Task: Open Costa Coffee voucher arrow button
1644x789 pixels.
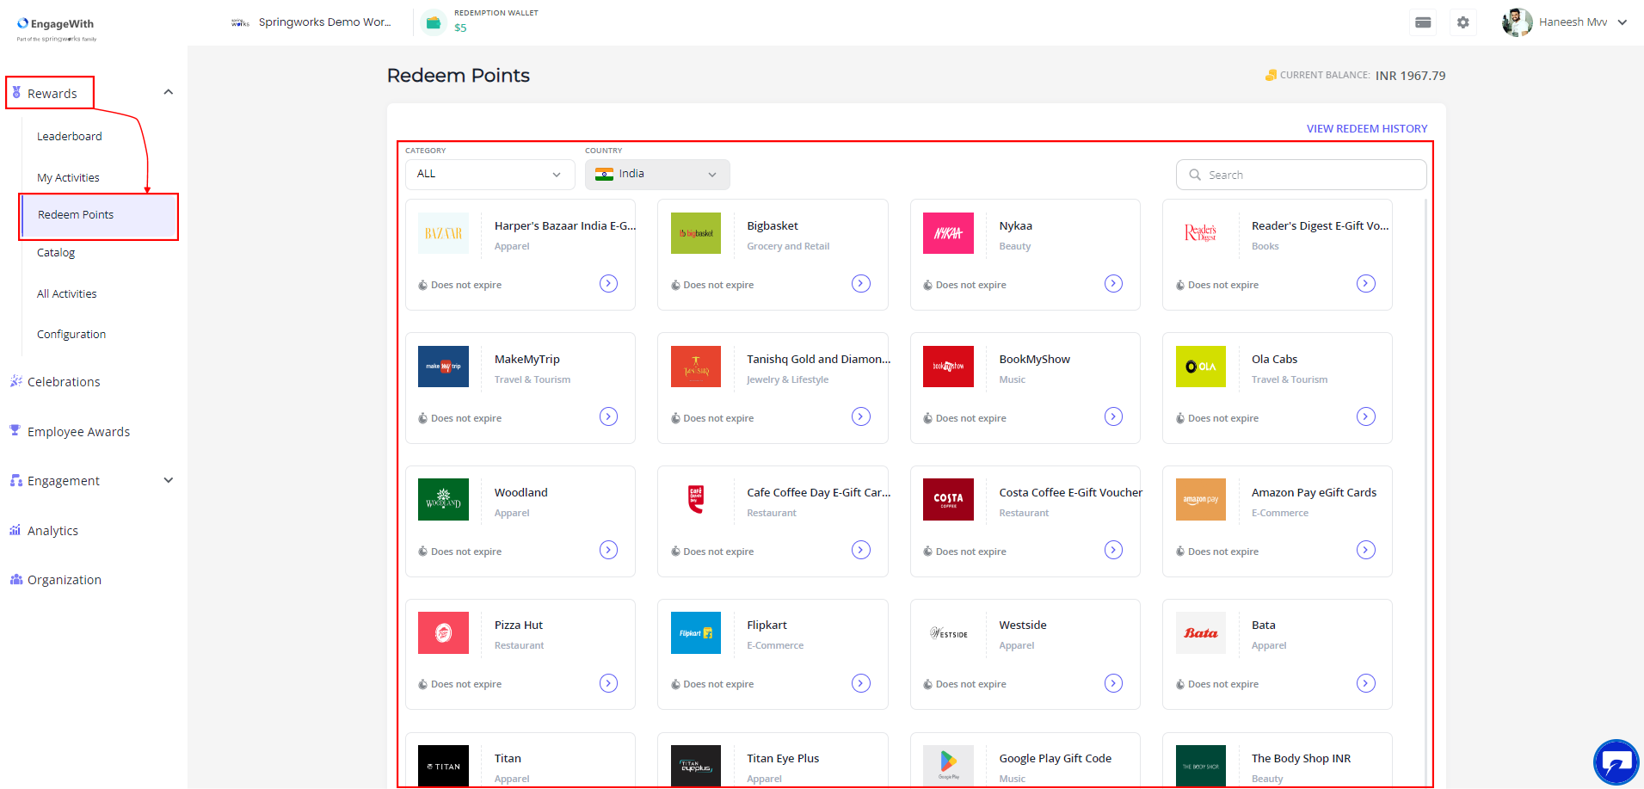Action: (x=1113, y=550)
